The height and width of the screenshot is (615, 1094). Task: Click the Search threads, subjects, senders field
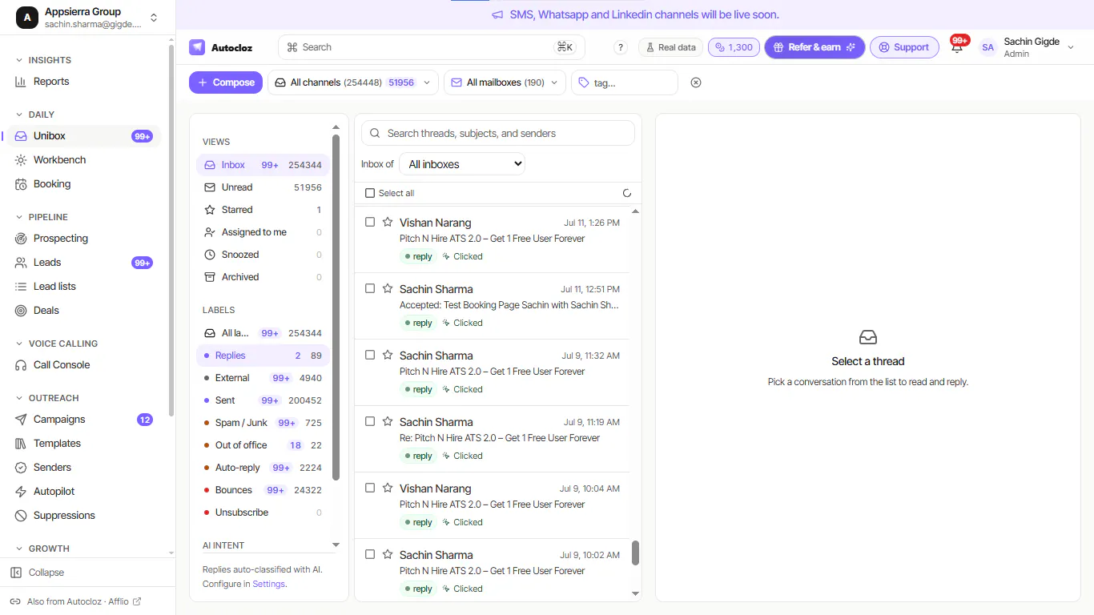pos(498,134)
